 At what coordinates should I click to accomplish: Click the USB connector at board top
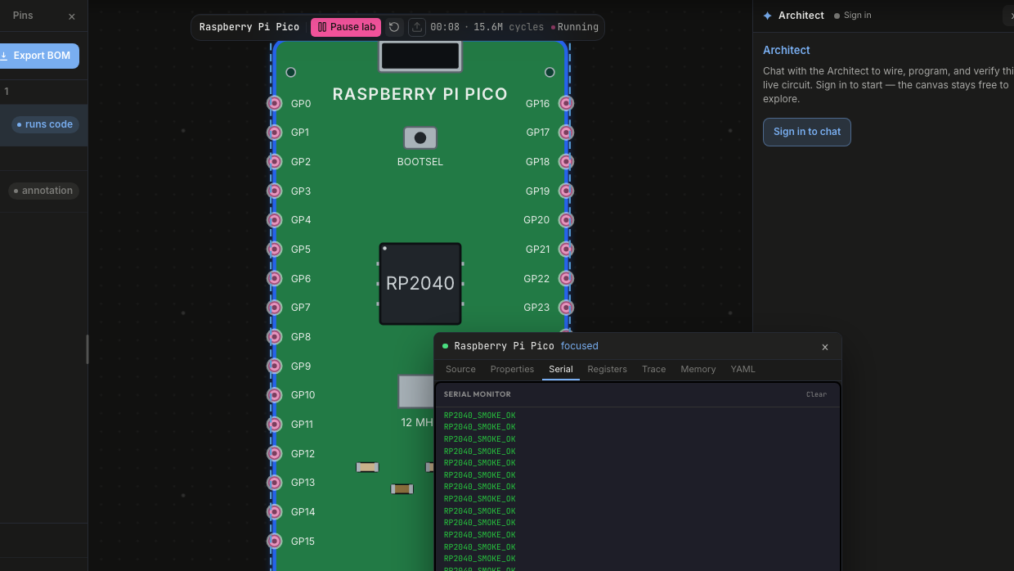click(x=420, y=56)
